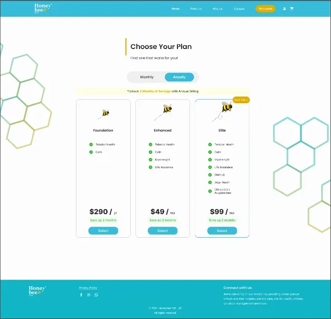Click the $290 / yr price
The width and height of the screenshot is (331, 319).
(x=103, y=212)
